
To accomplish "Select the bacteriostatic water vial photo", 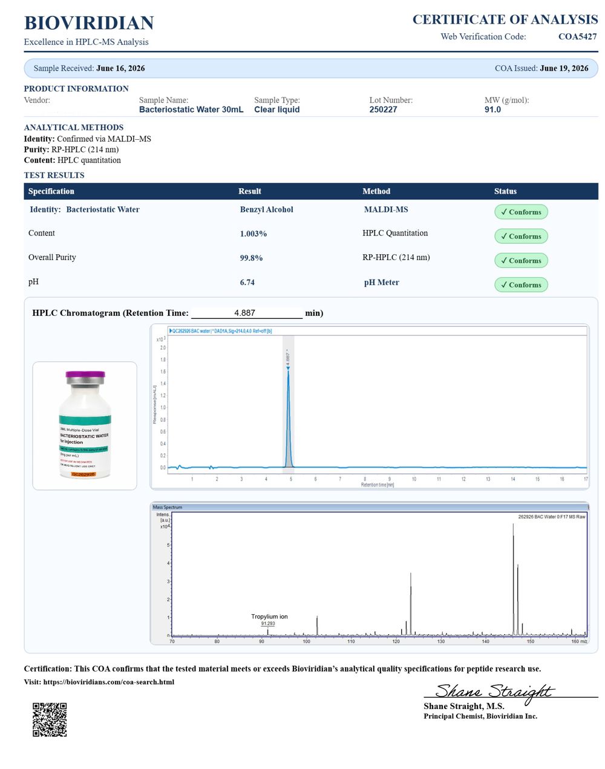I will coord(85,425).
